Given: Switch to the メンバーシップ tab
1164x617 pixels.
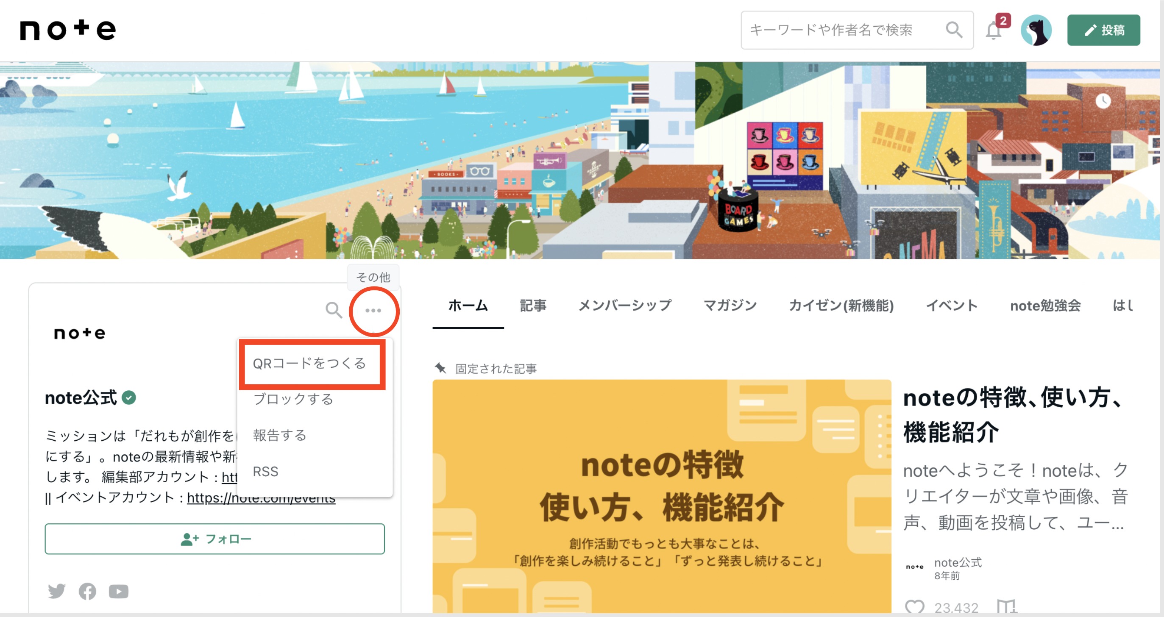Looking at the screenshot, I should click(x=625, y=306).
